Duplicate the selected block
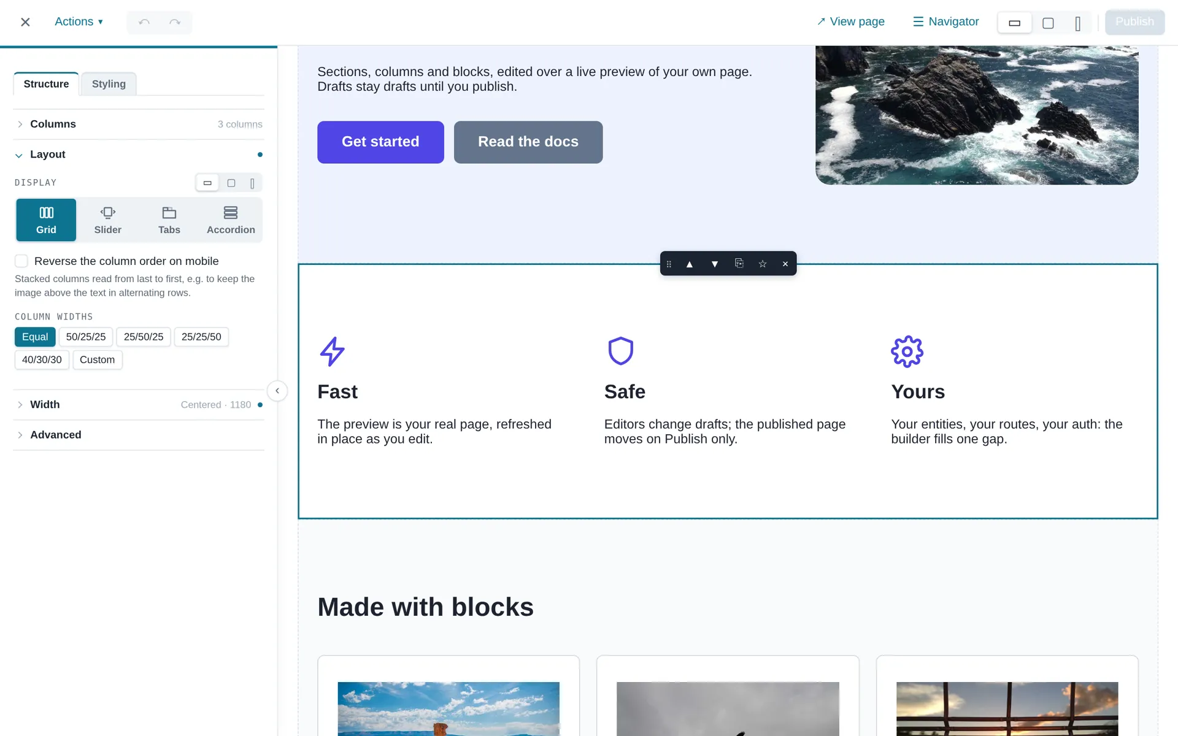The height and width of the screenshot is (736, 1178). coord(739,264)
